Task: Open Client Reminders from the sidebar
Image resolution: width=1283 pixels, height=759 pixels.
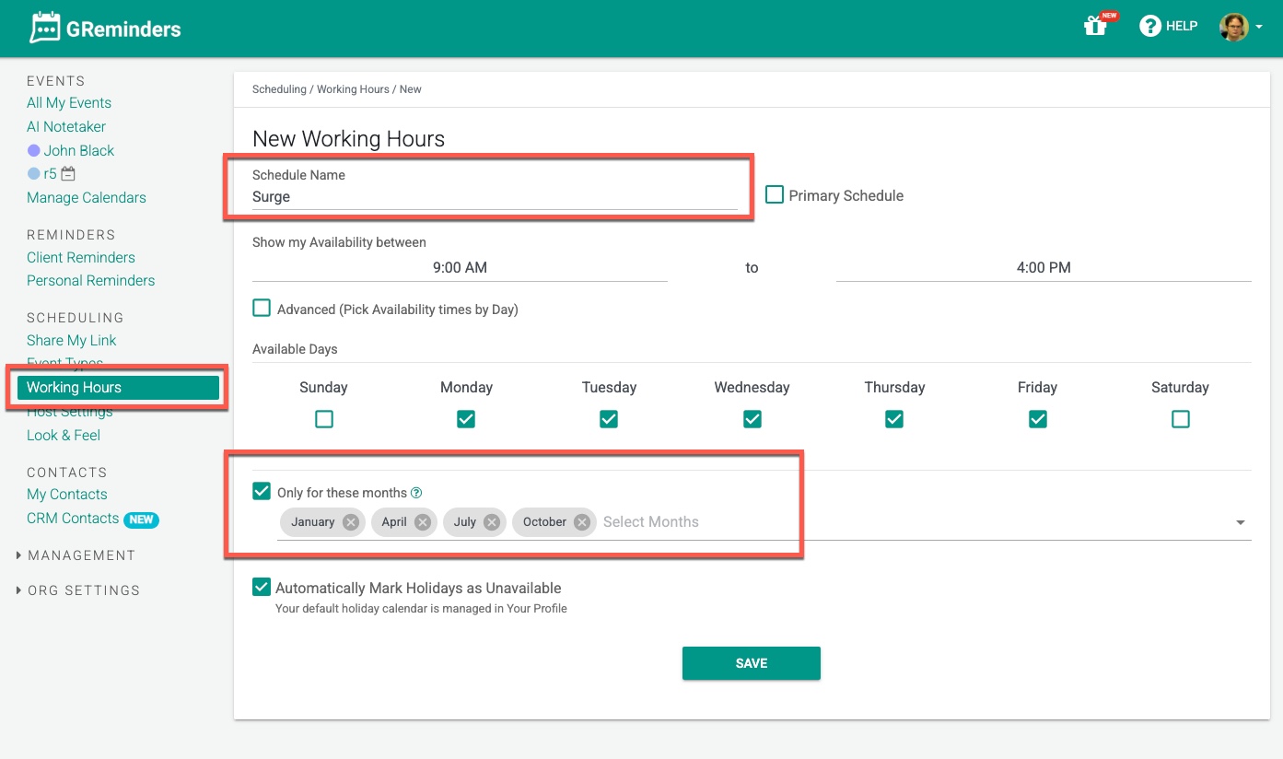Action: [x=80, y=257]
